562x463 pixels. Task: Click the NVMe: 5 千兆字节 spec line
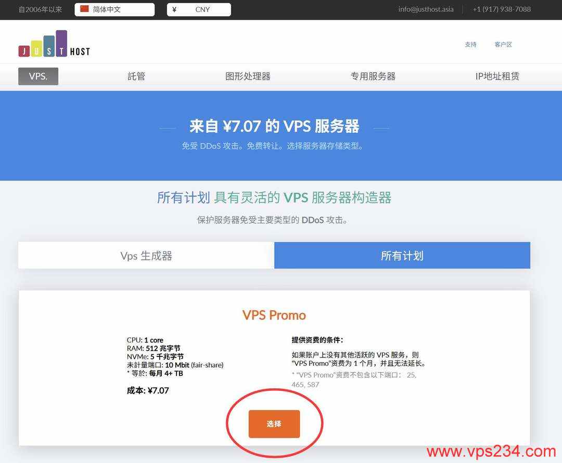pos(155,356)
